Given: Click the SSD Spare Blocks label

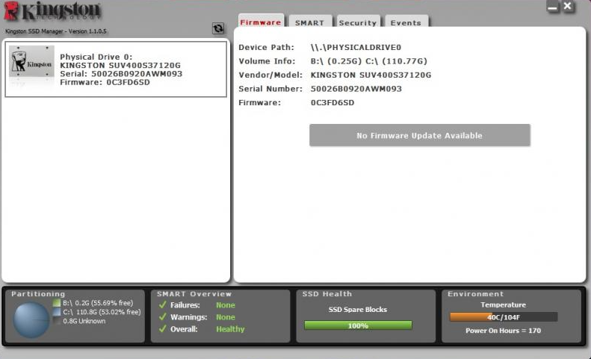Looking at the screenshot, I should [358, 309].
